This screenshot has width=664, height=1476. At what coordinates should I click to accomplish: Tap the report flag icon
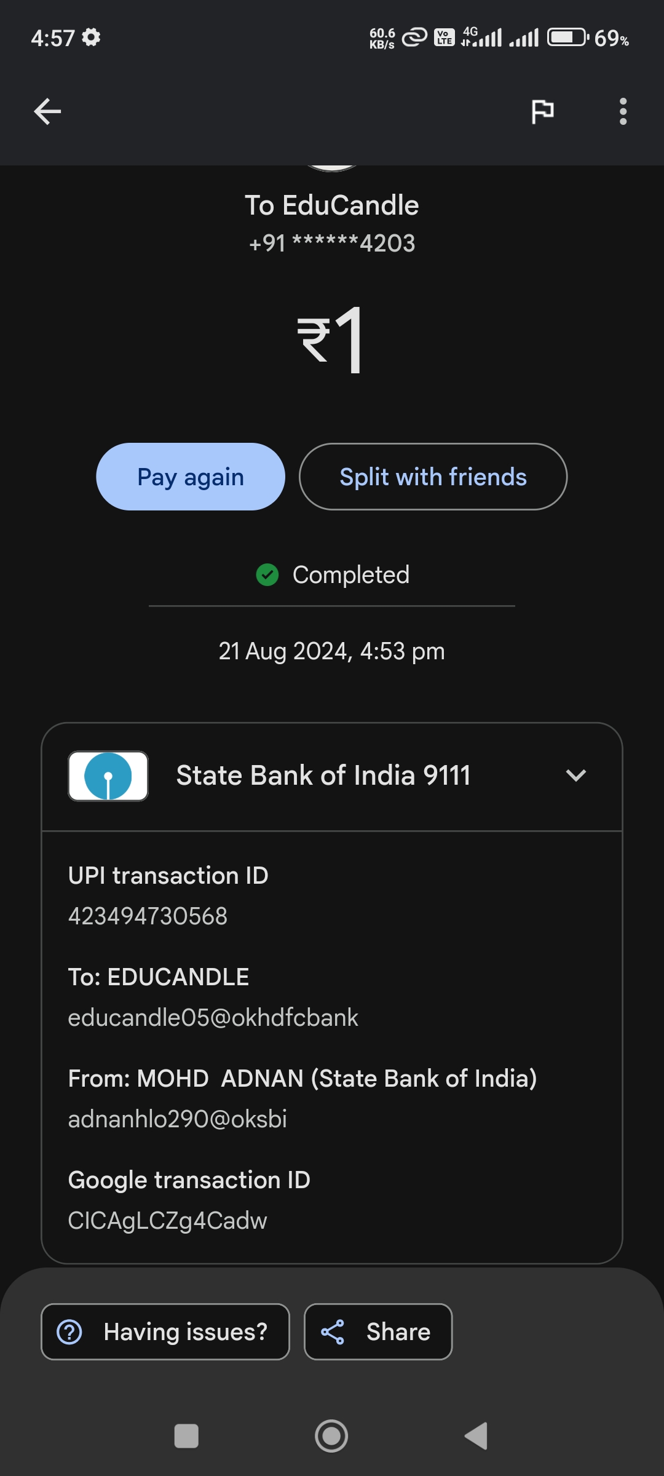point(542,111)
